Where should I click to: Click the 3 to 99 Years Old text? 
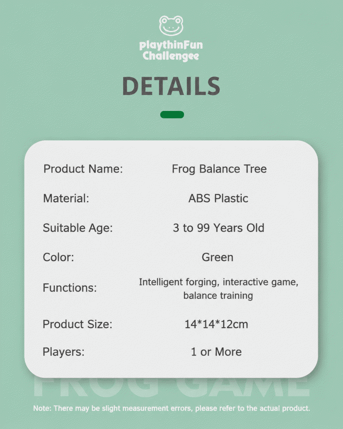coord(218,228)
